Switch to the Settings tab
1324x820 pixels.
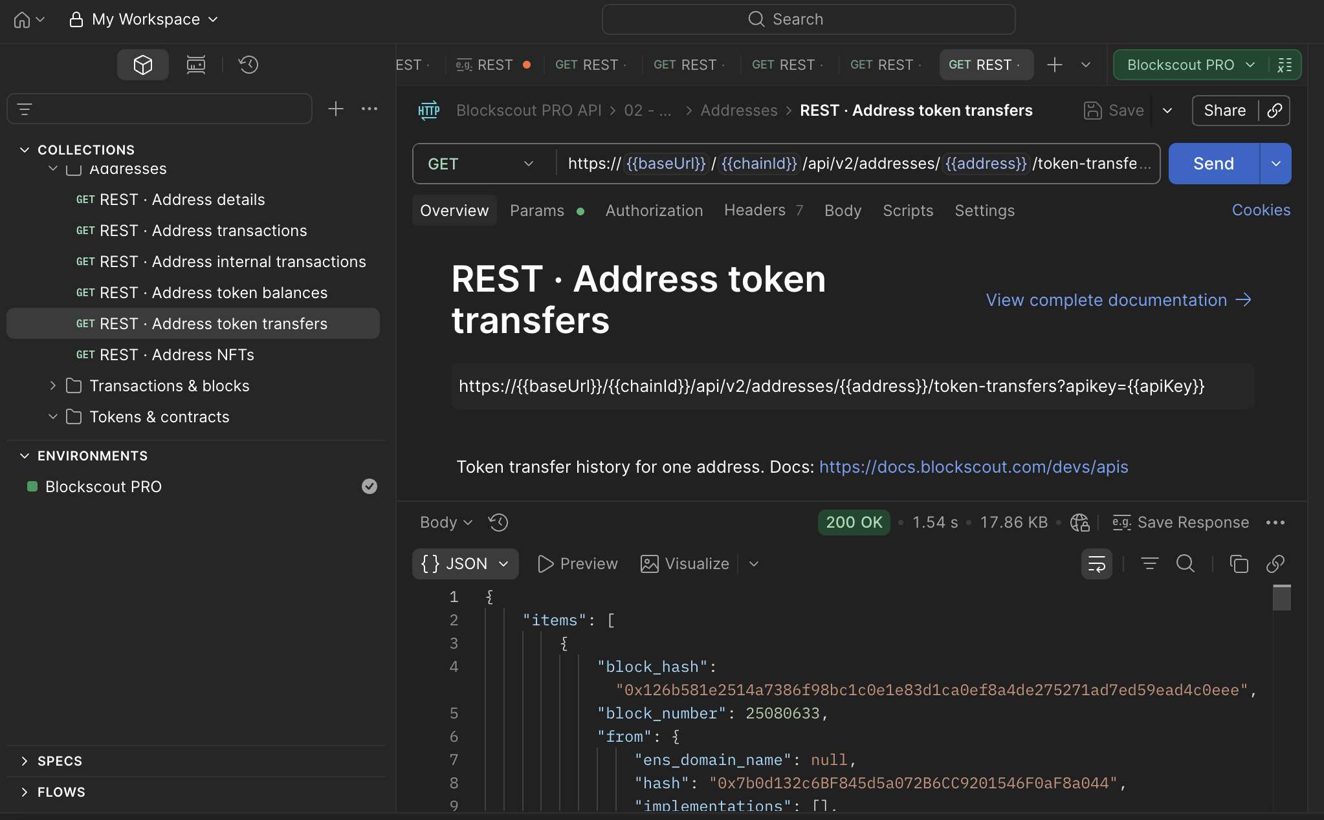coord(985,211)
